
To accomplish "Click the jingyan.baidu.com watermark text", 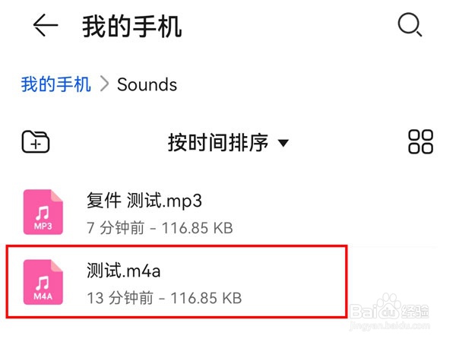I will [x=390, y=326].
